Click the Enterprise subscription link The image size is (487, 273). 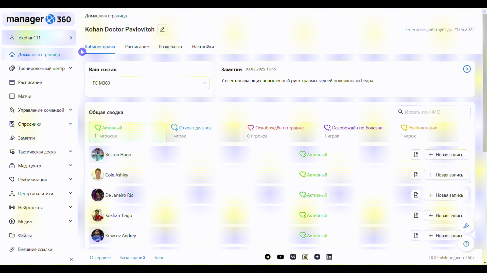(415, 30)
